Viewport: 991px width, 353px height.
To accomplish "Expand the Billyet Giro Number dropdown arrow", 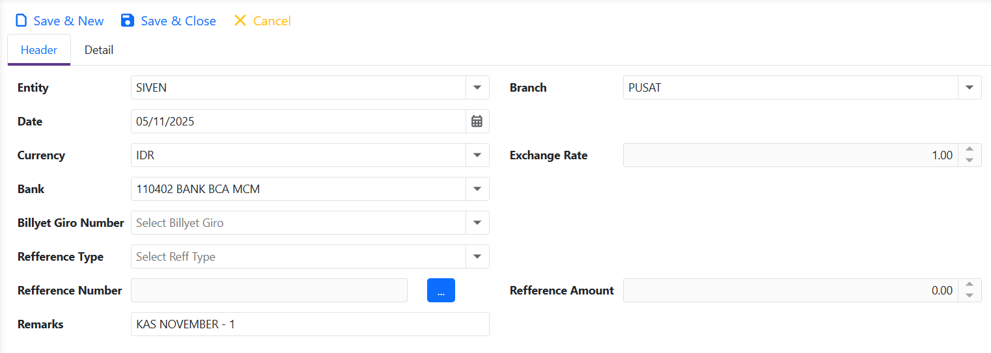I will (x=477, y=223).
